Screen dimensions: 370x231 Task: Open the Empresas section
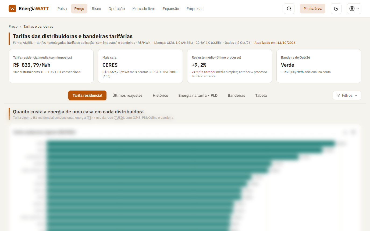pyautogui.click(x=195, y=9)
